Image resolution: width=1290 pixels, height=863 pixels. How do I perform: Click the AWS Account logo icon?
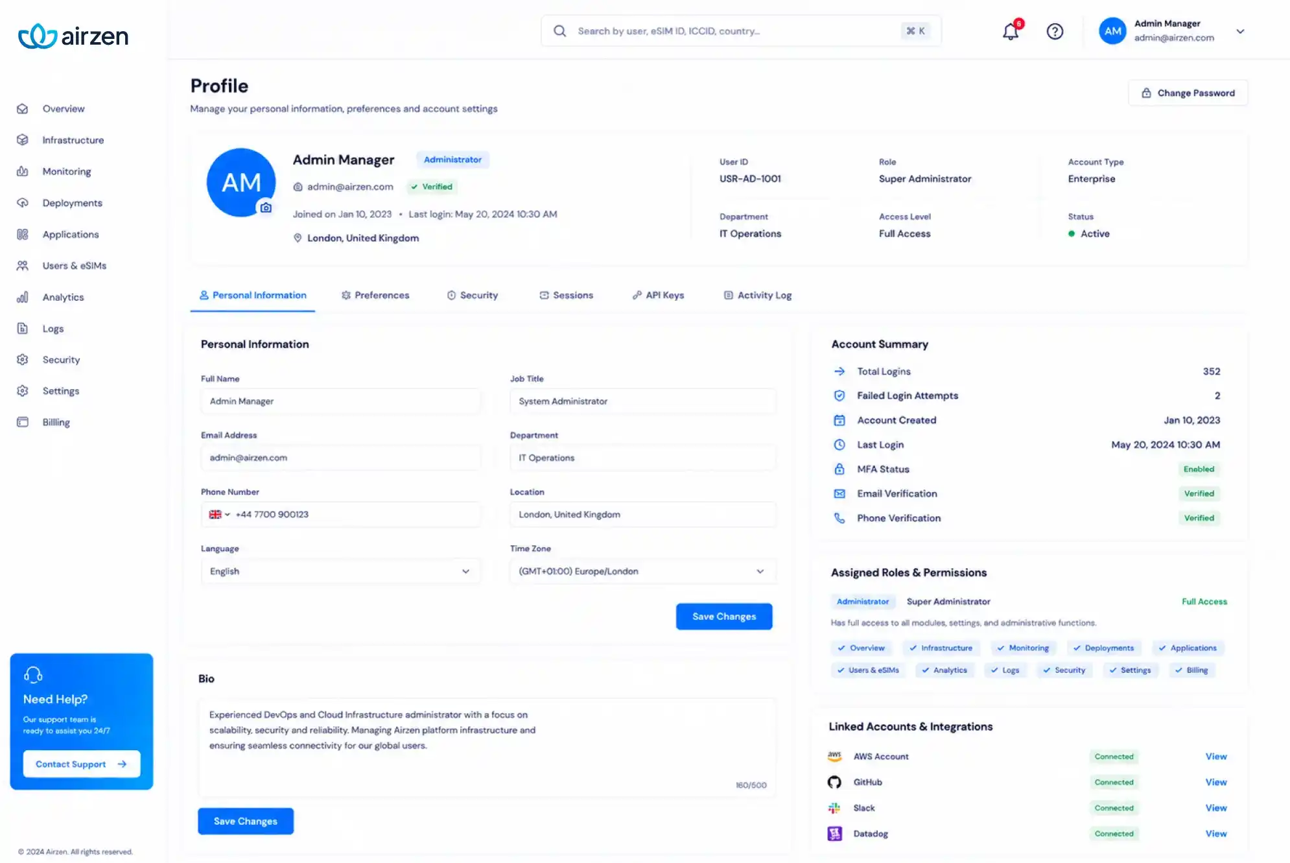(834, 757)
